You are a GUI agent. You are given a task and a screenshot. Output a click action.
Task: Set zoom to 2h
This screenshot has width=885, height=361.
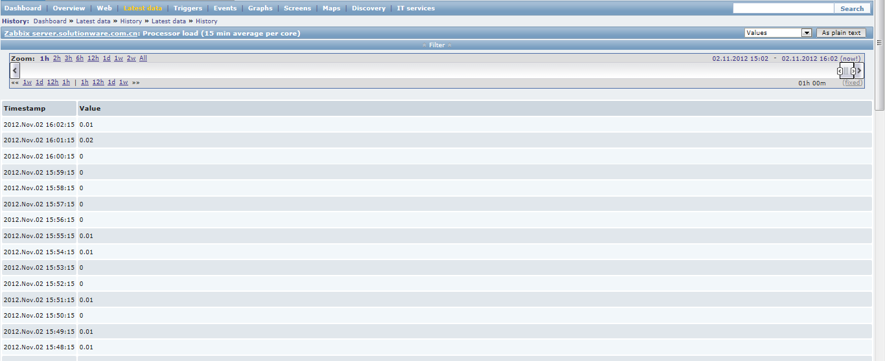coord(57,58)
